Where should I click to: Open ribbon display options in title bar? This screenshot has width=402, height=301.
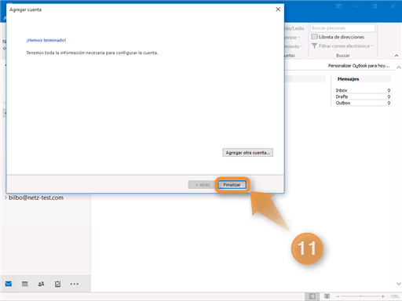pyautogui.click(x=338, y=6)
